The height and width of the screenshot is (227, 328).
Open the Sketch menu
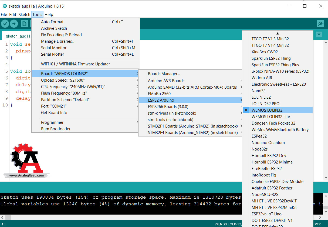click(x=24, y=15)
